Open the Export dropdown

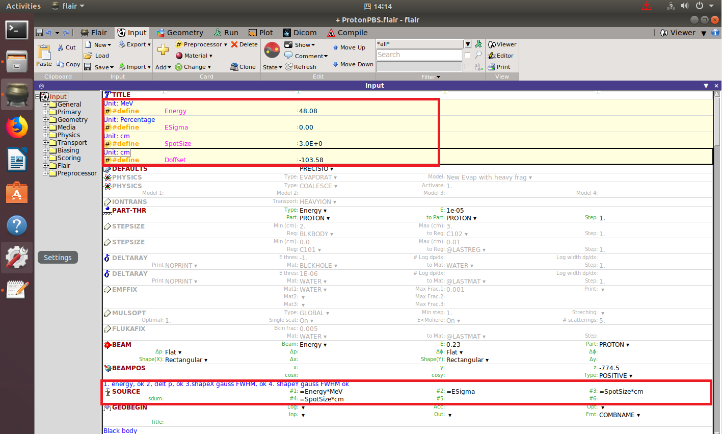pos(135,44)
